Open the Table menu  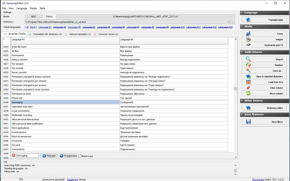point(42,8)
